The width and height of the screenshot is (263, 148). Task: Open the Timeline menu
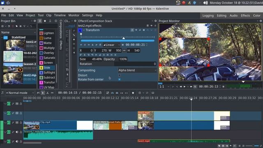(60, 15)
